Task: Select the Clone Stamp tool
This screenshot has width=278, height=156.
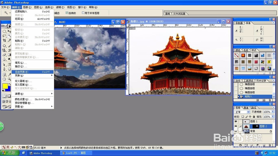Action: tap(4, 50)
